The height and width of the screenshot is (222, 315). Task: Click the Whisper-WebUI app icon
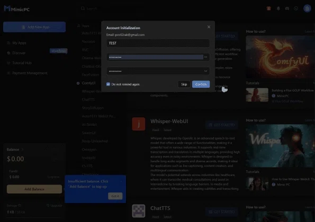coord(139,124)
